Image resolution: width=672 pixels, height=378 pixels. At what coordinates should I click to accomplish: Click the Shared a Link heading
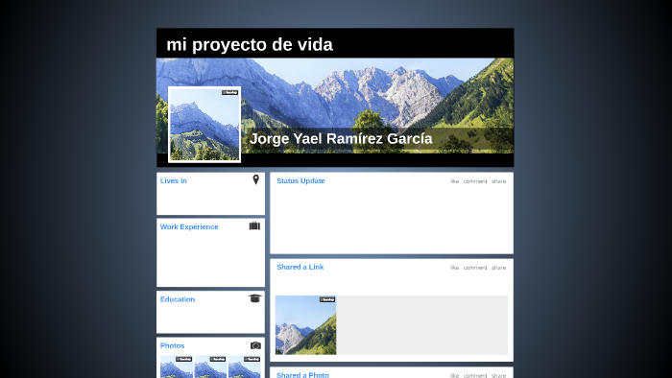[x=300, y=267]
